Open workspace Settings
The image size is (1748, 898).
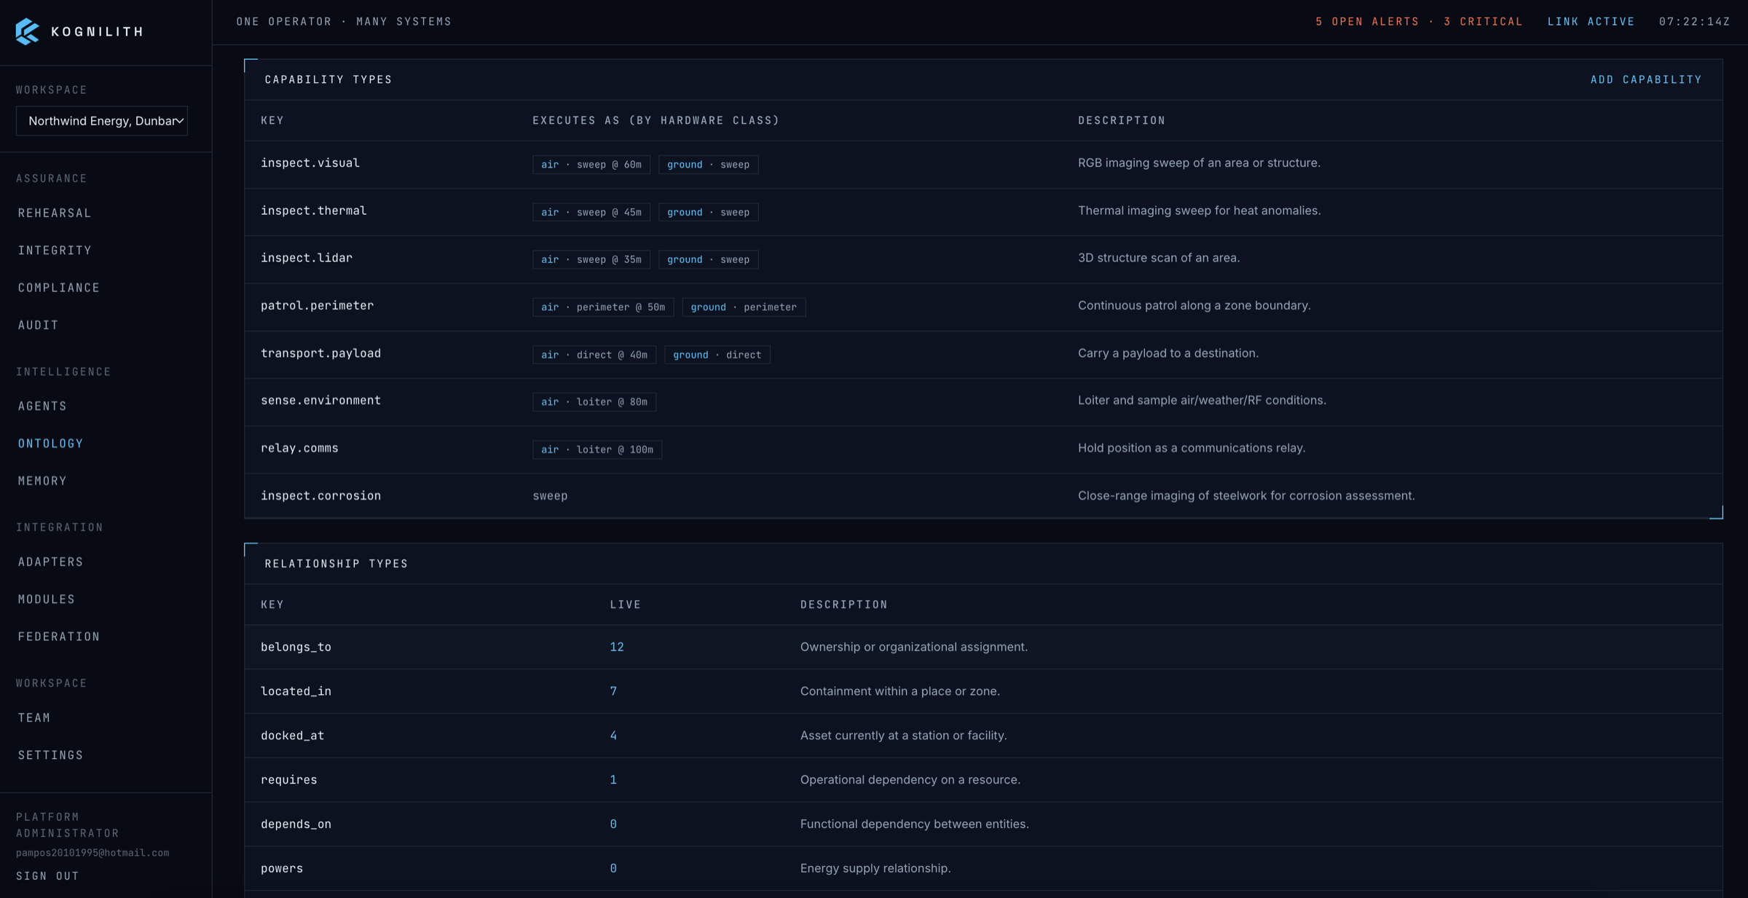50,755
